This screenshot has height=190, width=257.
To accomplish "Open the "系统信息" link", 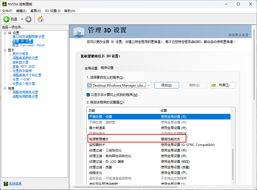I will [15, 184].
